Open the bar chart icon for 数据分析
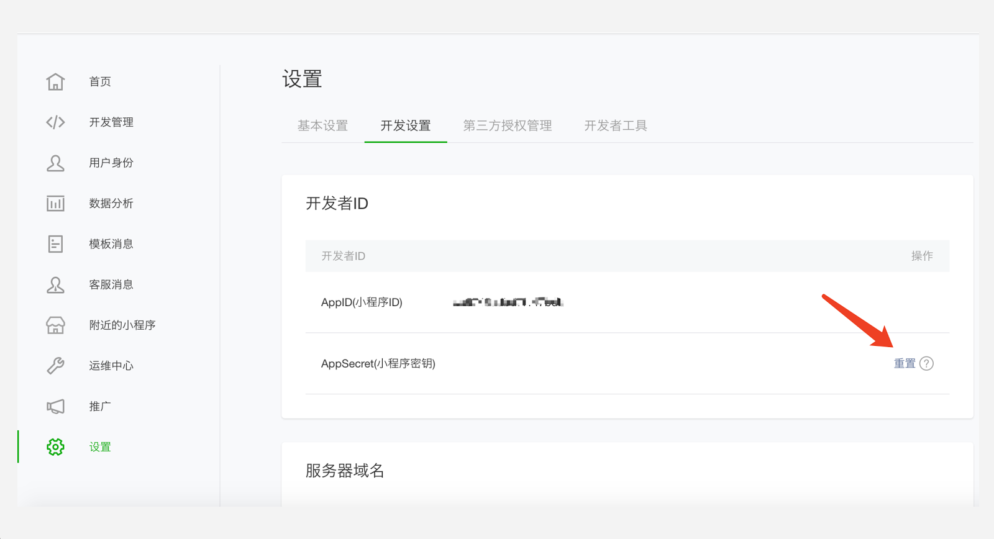Image resolution: width=994 pixels, height=539 pixels. click(55, 204)
